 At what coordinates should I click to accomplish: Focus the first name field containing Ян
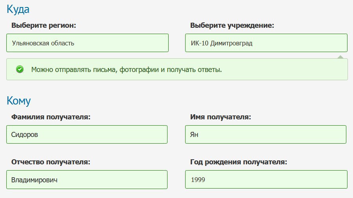266,135
